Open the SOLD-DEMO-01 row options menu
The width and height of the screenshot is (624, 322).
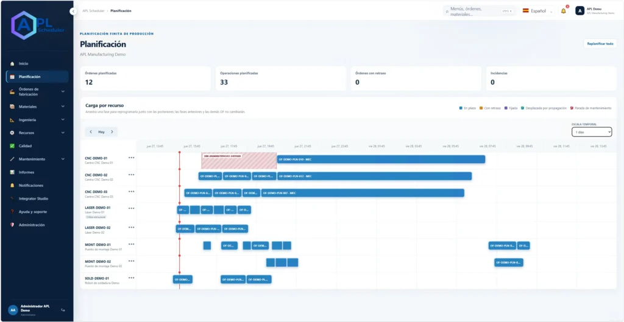(x=132, y=278)
